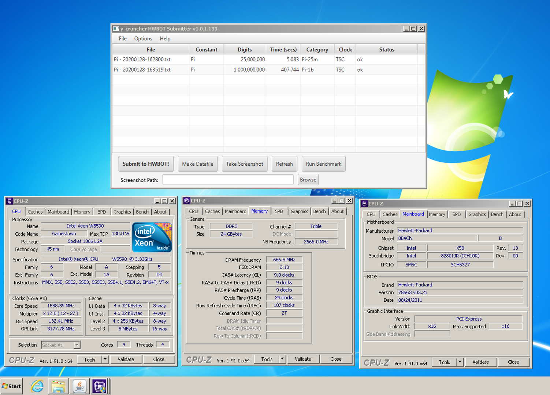Switch to CPU tab in Memory CPU-Z window
Image resolution: width=550 pixels, height=395 pixels.
(x=193, y=211)
